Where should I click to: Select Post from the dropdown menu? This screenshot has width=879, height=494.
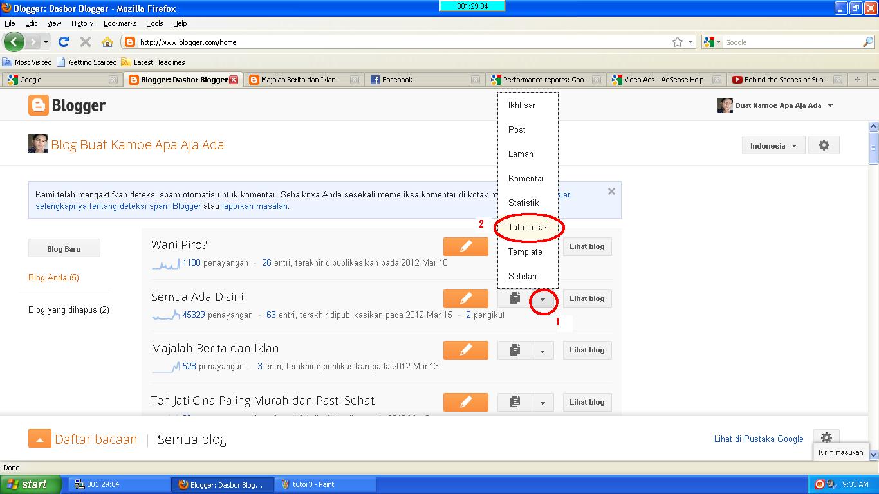click(528, 129)
